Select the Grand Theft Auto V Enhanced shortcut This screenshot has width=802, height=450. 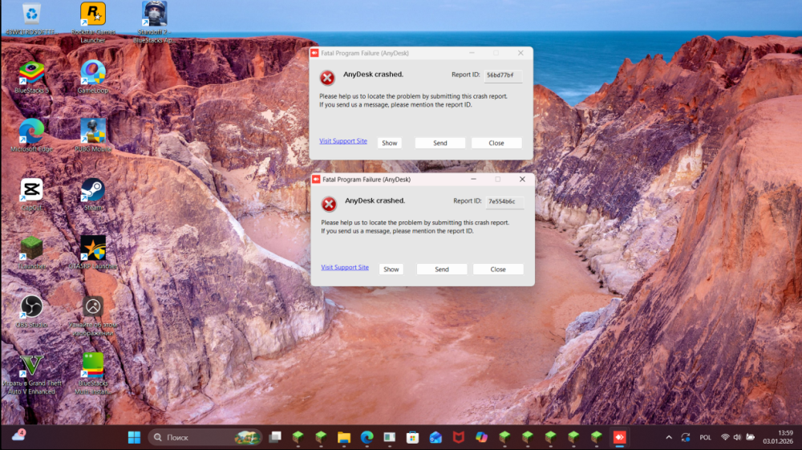click(31, 375)
